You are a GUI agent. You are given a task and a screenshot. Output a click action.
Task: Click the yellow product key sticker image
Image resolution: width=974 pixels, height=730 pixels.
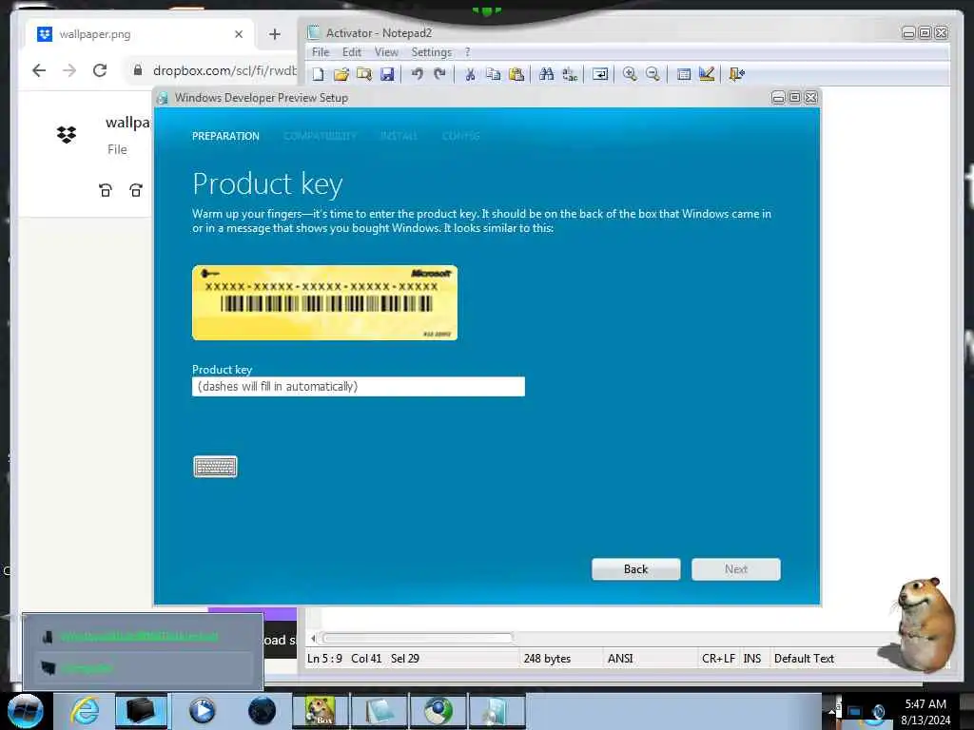click(x=325, y=303)
